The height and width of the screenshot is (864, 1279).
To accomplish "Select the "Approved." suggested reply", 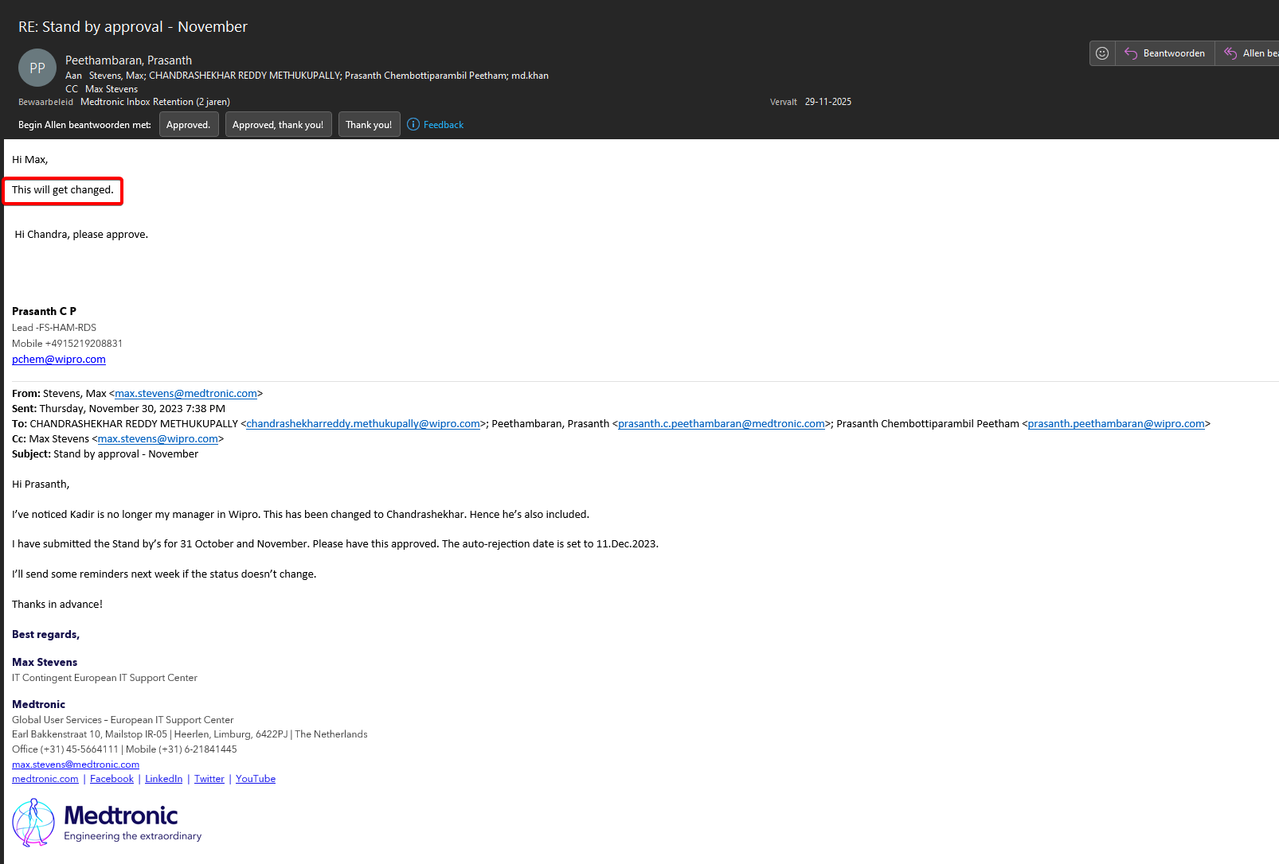I will [189, 125].
